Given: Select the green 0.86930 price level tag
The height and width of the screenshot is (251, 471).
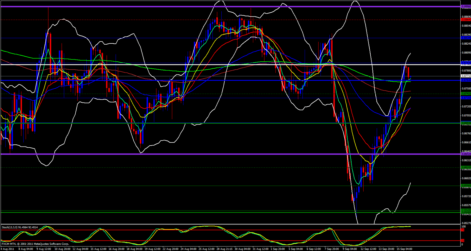Looking at the screenshot, I should [x=466, y=123].
